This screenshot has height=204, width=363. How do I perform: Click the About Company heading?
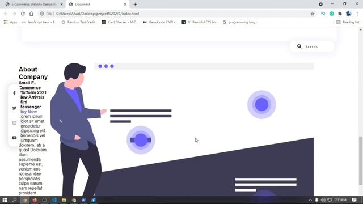tap(33, 73)
